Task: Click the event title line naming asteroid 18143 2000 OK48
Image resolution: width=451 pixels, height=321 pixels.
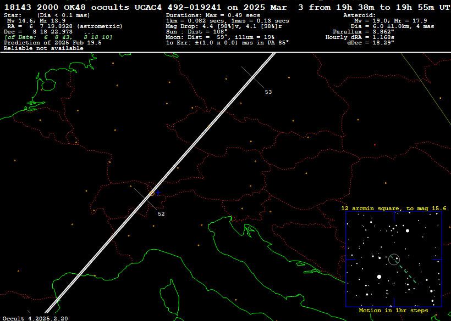Action: (x=227, y=8)
